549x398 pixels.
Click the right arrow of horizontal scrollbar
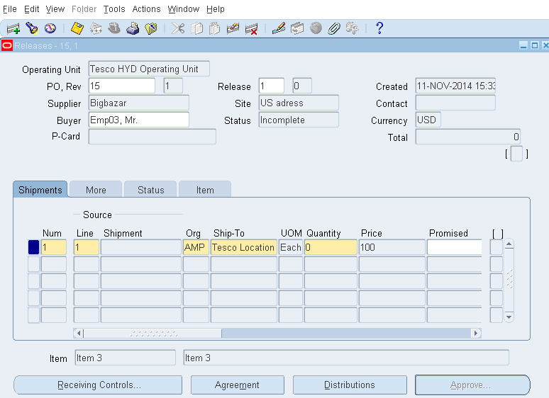[476, 333]
